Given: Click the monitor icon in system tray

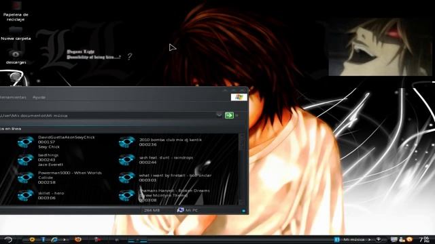Looking at the screenshot, I should click(394, 239).
